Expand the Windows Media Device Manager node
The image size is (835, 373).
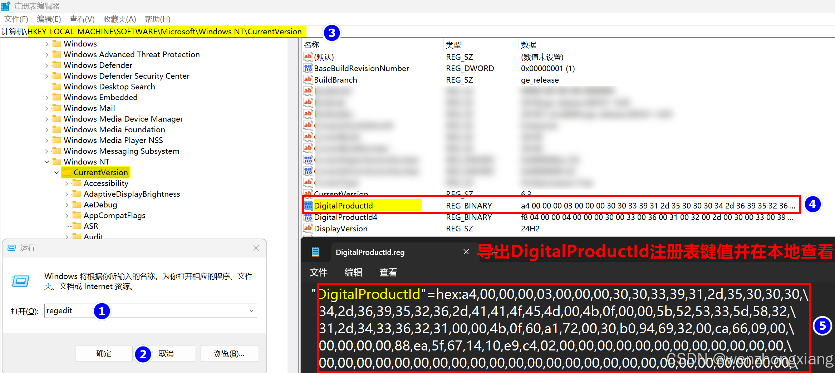46,119
